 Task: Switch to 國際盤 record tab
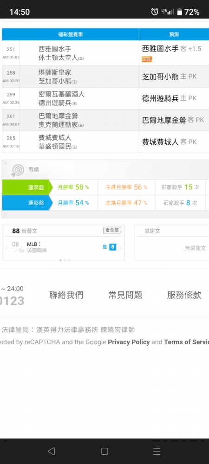point(27,187)
